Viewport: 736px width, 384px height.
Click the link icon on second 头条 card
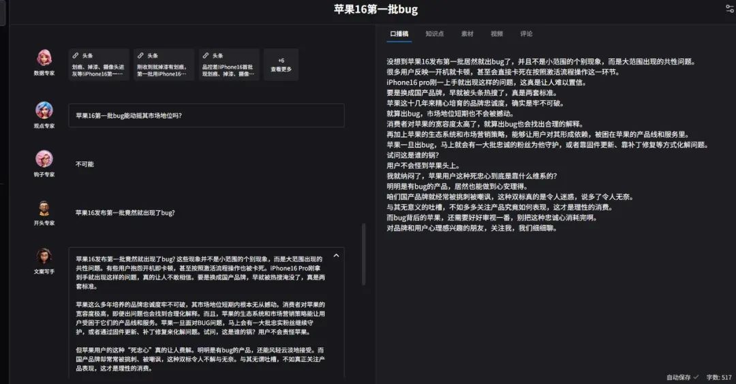click(x=140, y=55)
